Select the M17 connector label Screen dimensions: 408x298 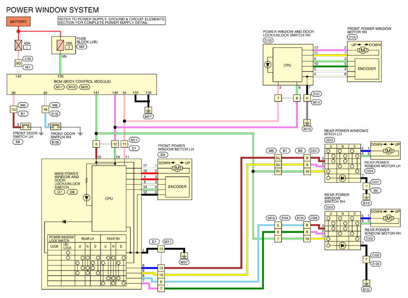(59, 87)
